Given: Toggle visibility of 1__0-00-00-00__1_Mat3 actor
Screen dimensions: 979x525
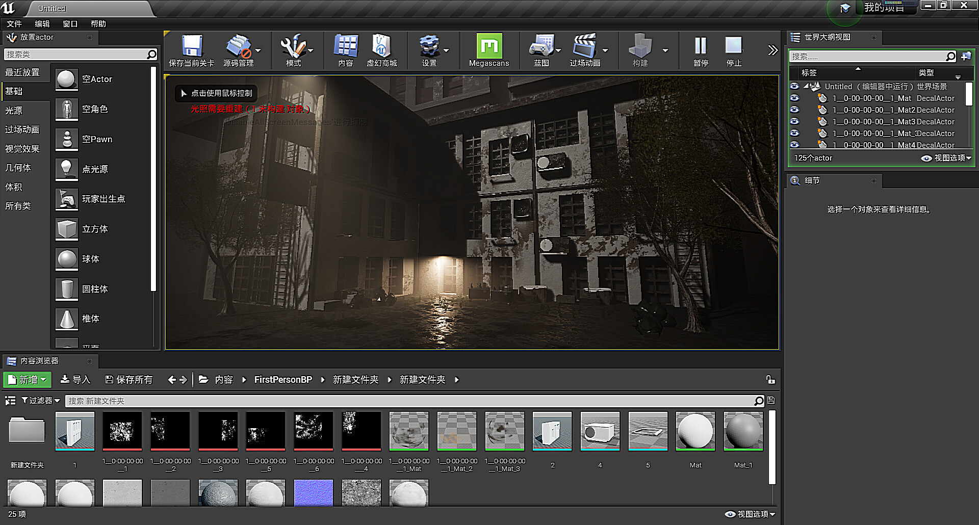Looking at the screenshot, I should click(794, 121).
